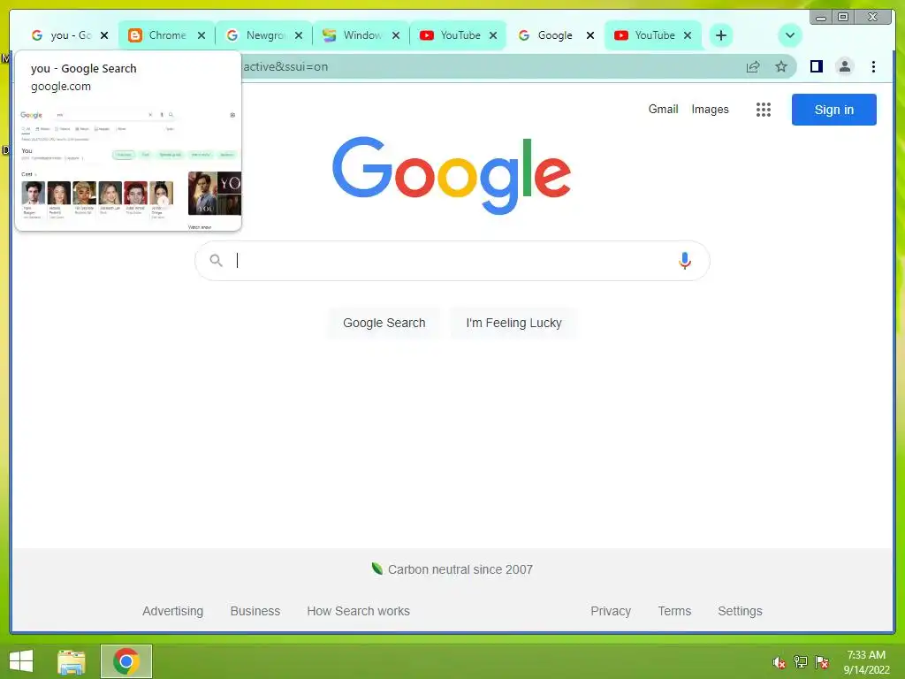The image size is (905, 679).
Task: Open the Terms footer link
Action: pos(674,611)
